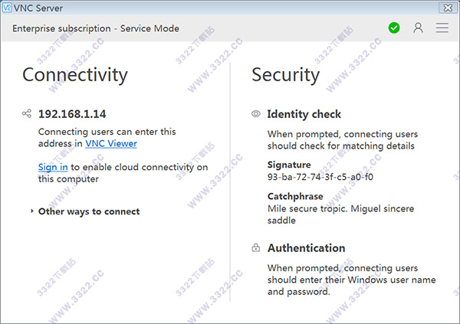This screenshot has width=460, height=324.
Task: Open the hamburger menu
Action: [442, 28]
